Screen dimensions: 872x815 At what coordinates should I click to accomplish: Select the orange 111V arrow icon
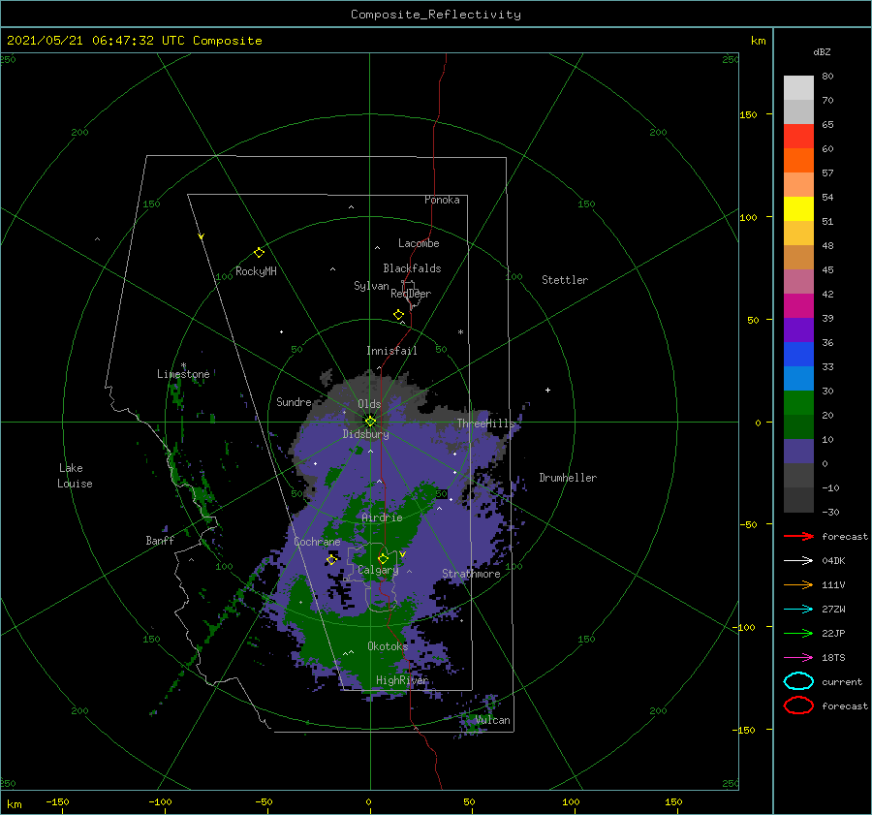coord(798,584)
